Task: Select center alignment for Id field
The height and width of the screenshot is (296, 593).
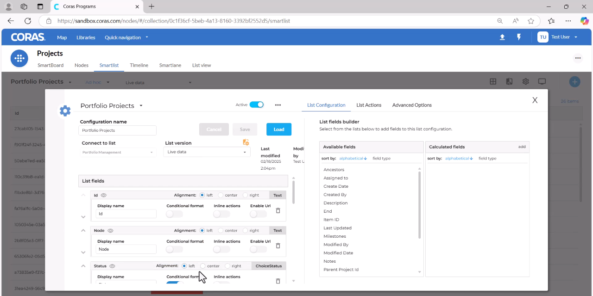Action: (x=221, y=195)
